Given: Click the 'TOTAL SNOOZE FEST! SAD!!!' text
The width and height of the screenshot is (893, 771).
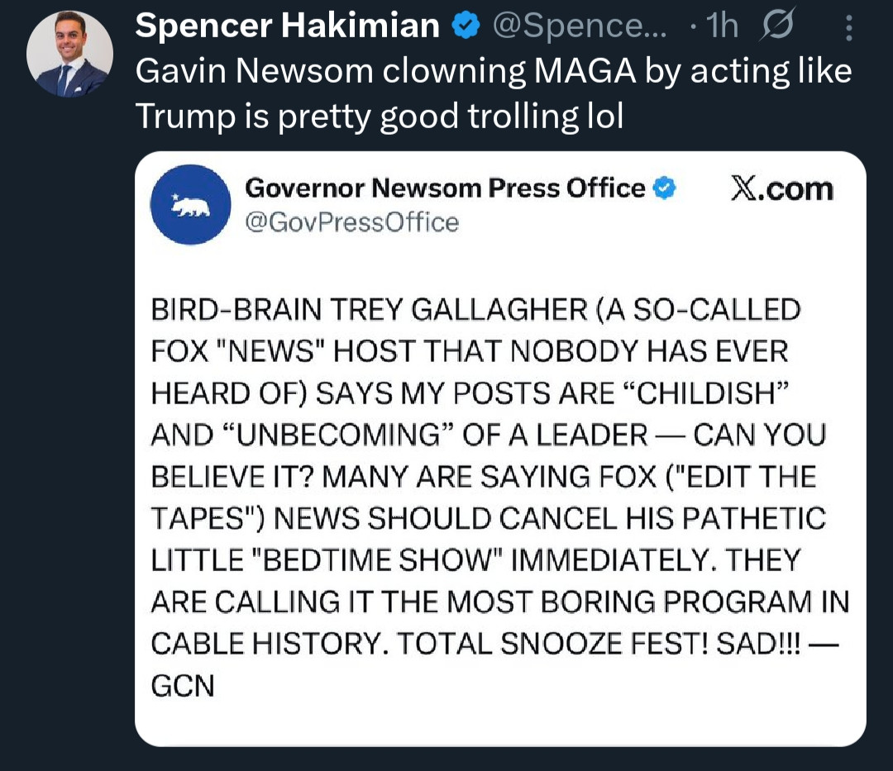Looking at the screenshot, I should point(599,644).
